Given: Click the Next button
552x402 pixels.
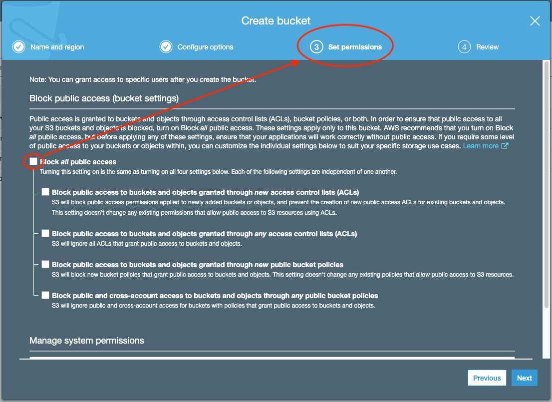Looking at the screenshot, I should coord(524,378).
